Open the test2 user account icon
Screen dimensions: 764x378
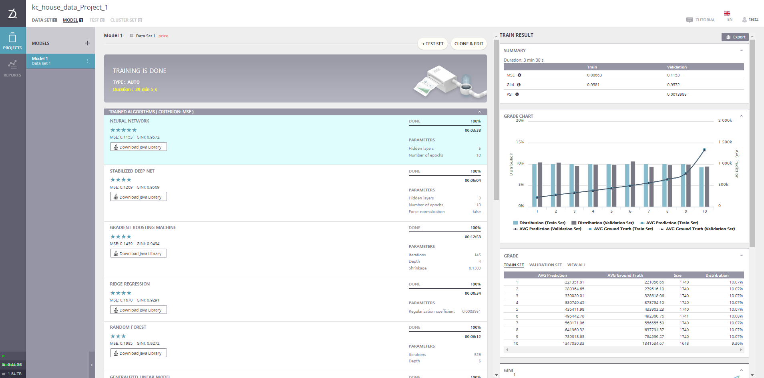pyautogui.click(x=744, y=20)
